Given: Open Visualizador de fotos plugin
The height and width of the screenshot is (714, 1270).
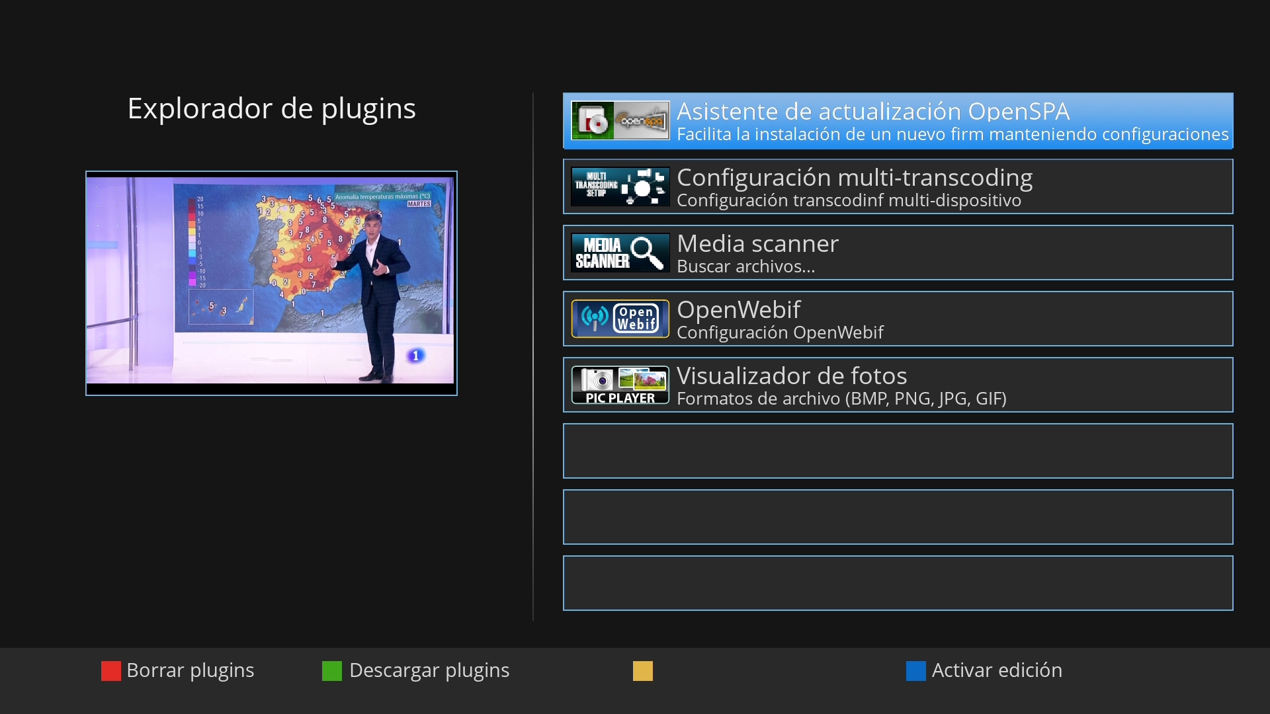Looking at the screenshot, I should coord(791,376).
